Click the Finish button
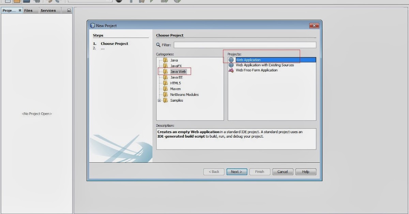Viewport: 409px width, 214px height. click(x=260, y=172)
